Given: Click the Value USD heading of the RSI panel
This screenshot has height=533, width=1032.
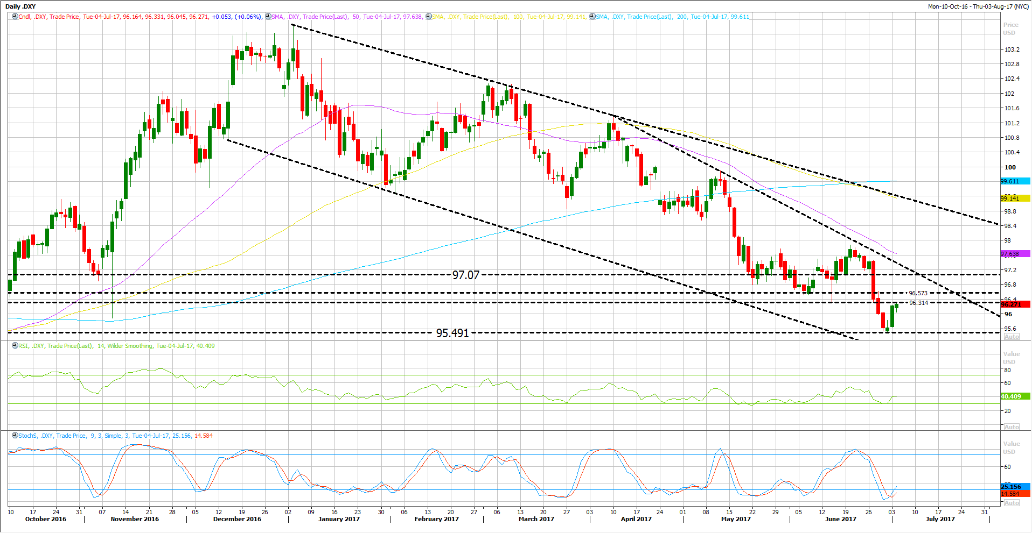Looking at the screenshot, I should coord(1012,358).
